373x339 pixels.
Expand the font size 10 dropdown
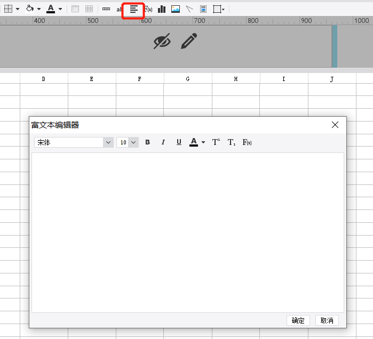(133, 142)
